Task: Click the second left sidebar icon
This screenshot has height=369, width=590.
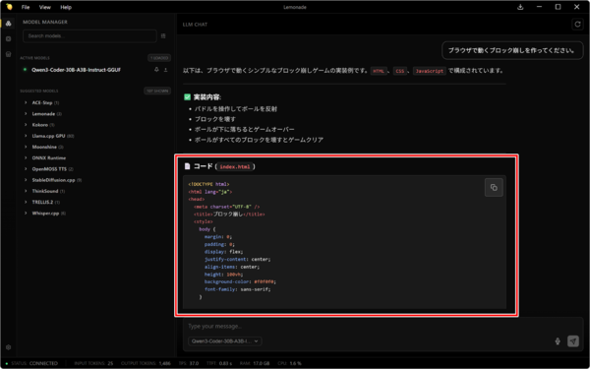Action: (8, 38)
